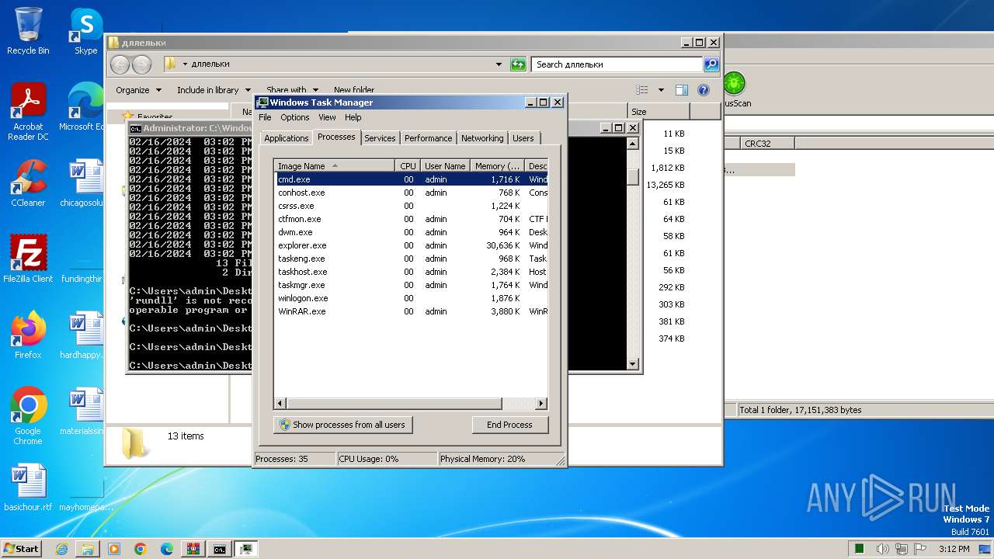Select WinRAR.exe process row

coord(412,311)
